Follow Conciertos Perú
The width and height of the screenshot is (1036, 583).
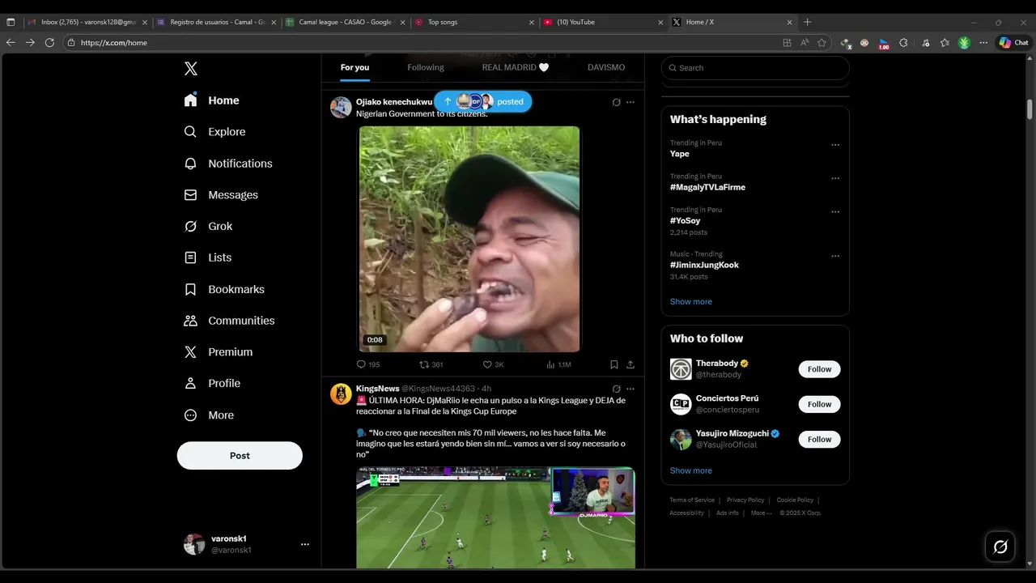[819, 404]
